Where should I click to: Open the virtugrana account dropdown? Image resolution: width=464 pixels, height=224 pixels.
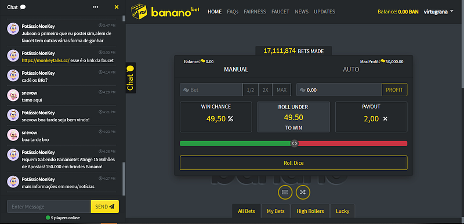pyautogui.click(x=438, y=12)
